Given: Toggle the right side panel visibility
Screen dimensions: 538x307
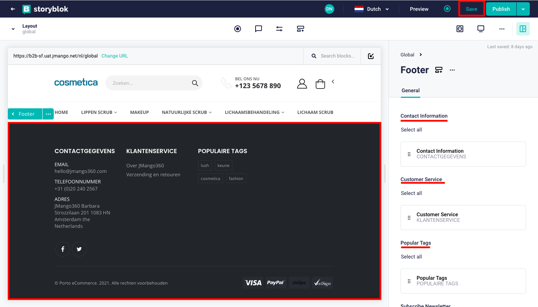Looking at the screenshot, I should coord(523,29).
